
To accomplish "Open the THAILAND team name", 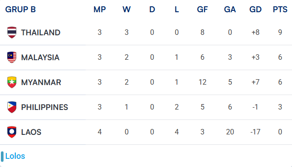I will coord(41,33).
